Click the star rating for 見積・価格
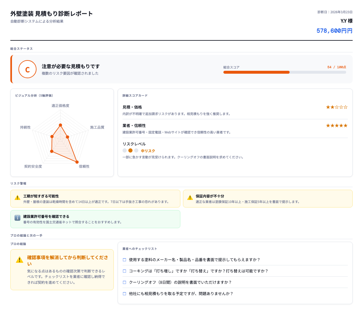363x319 pixels. tap(336, 107)
